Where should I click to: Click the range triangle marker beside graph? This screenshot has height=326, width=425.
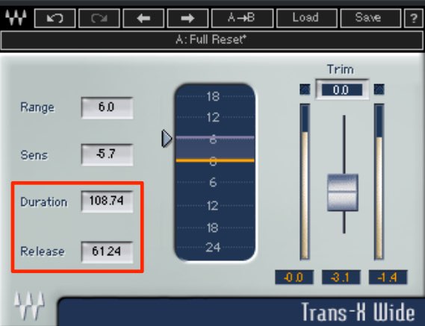click(167, 139)
